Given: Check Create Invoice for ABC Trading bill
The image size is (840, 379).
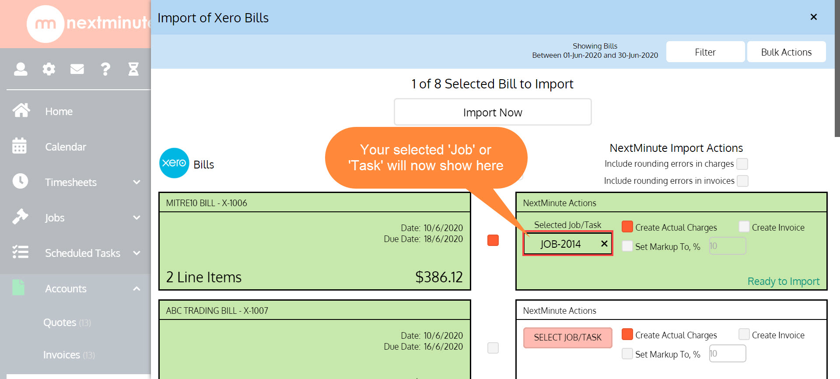Looking at the screenshot, I should point(744,334).
